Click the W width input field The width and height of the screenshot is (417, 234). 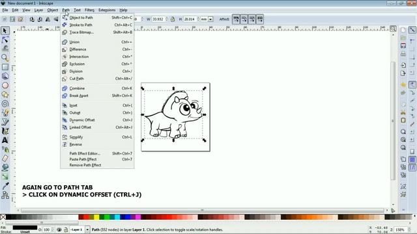tap(158, 19)
